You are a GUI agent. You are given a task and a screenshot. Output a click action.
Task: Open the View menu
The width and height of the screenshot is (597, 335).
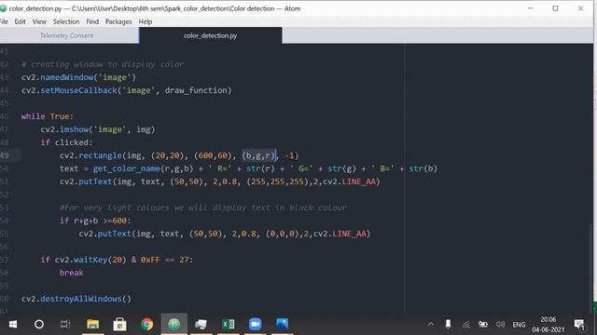(39, 21)
